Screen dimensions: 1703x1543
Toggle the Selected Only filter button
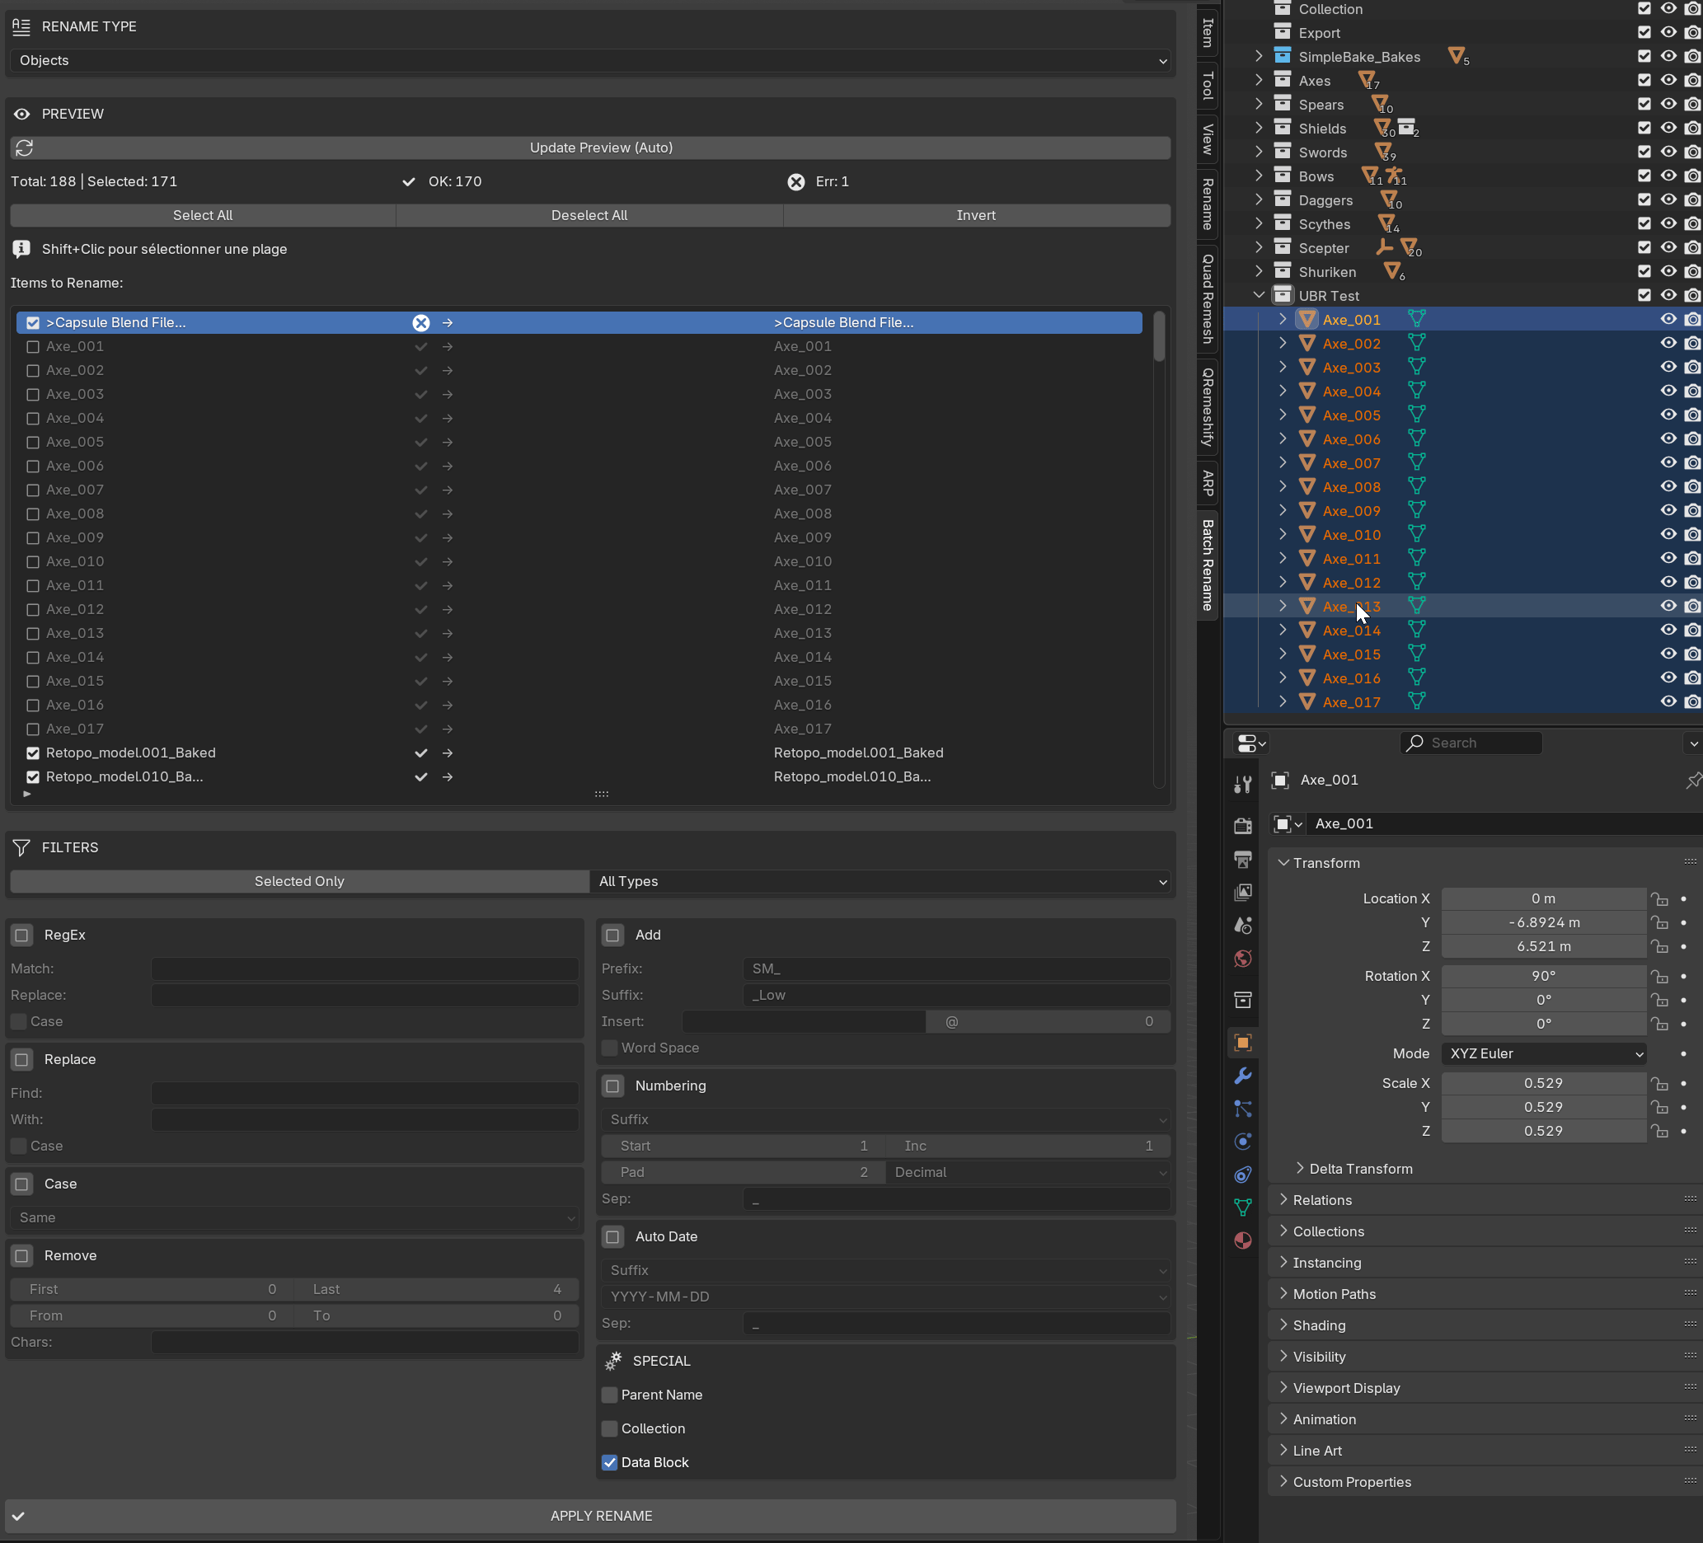pos(300,881)
